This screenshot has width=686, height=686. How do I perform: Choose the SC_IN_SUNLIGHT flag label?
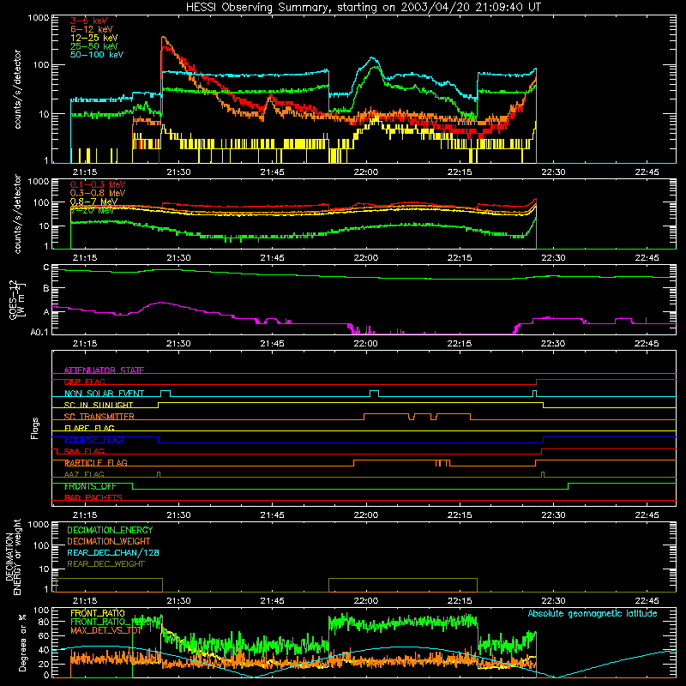point(99,405)
